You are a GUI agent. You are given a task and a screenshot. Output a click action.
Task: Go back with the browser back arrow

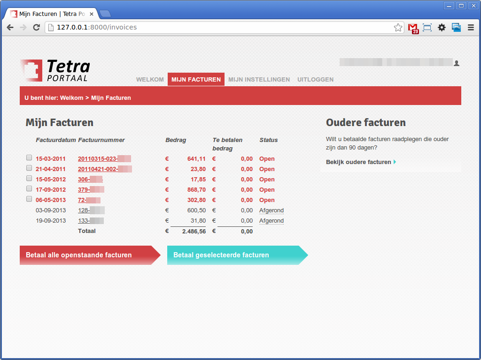(x=10, y=28)
